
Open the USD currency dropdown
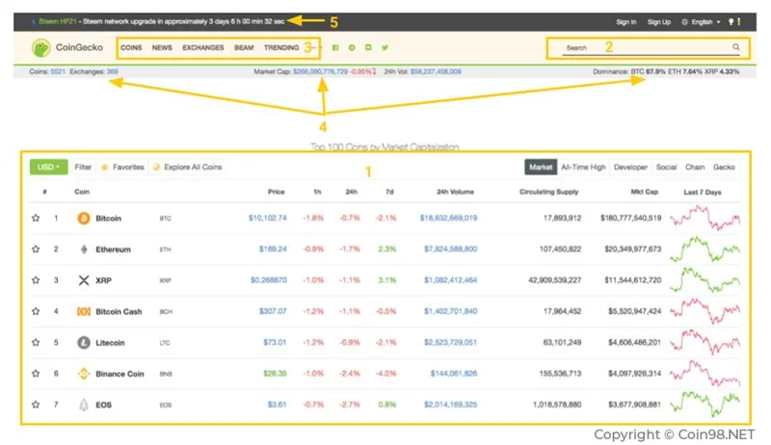49,167
